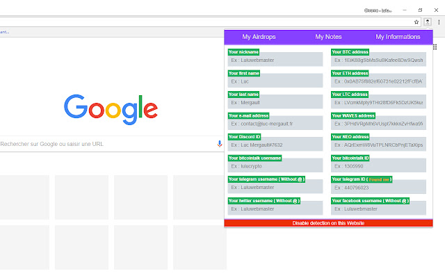The height and width of the screenshot is (278, 445).
Task: Focus the BTC address field
Action: click(378, 60)
